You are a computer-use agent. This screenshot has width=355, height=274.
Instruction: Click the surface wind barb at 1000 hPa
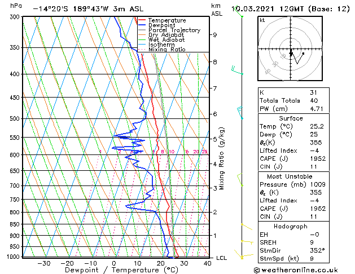[x=243, y=255]
